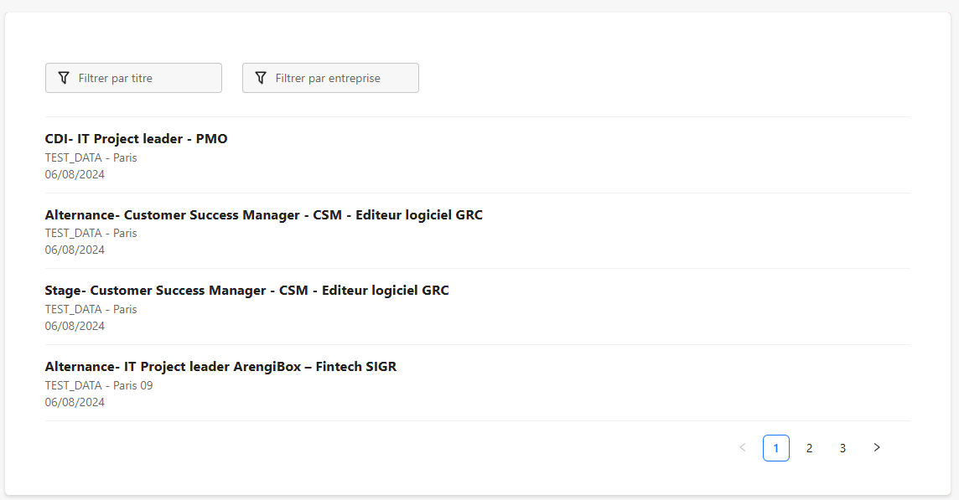Screen dimensions: 959x500
Task: Click the currently active page 1 button
Action: 775,447
